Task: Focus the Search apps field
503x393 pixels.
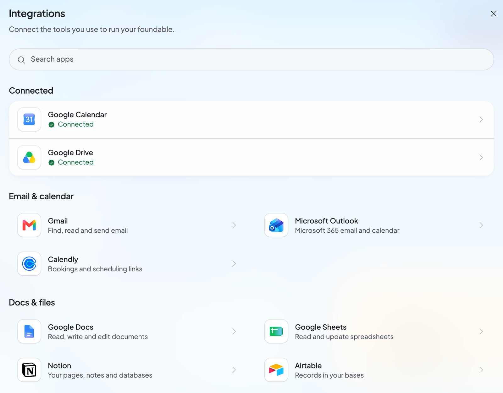Action: (251, 59)
